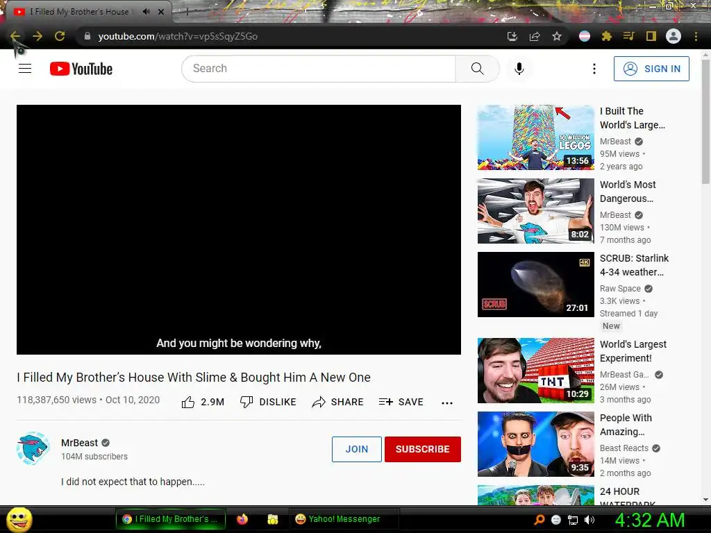Click the smiley face tray icon
Screen dimensions: 711x533
(556, 520)
